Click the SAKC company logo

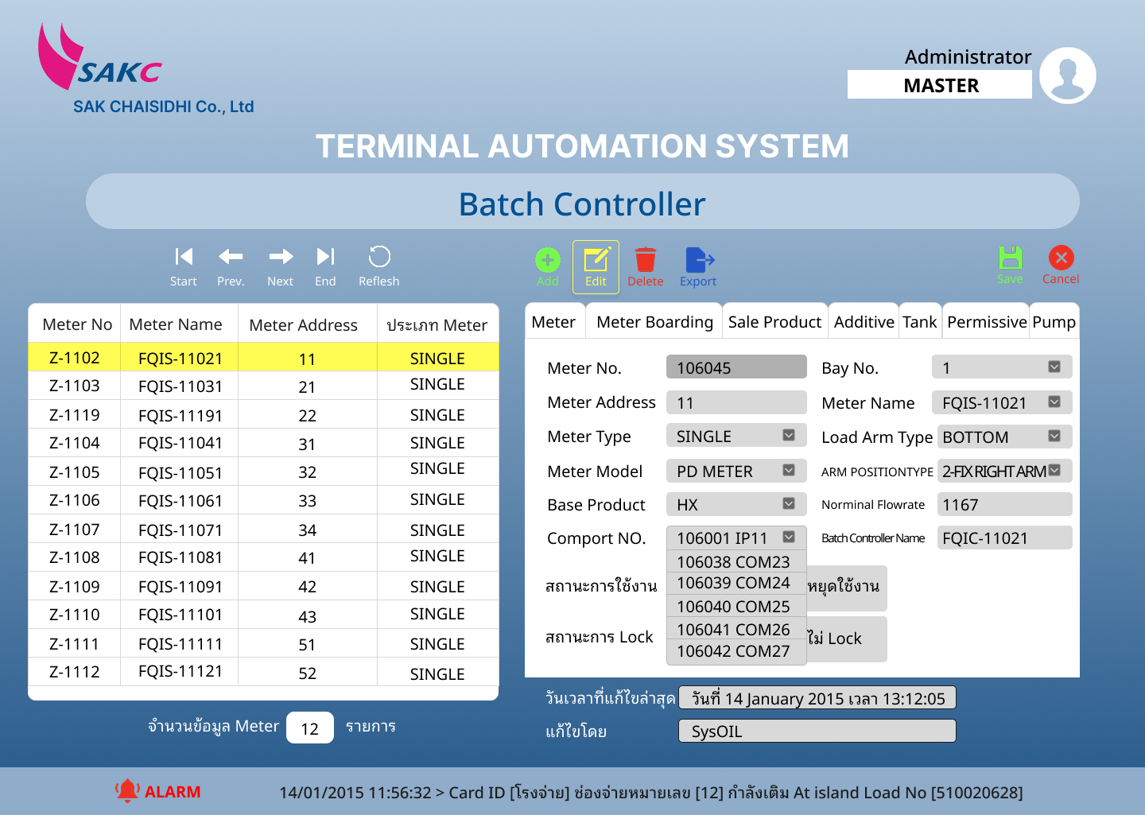click(101, 56)
